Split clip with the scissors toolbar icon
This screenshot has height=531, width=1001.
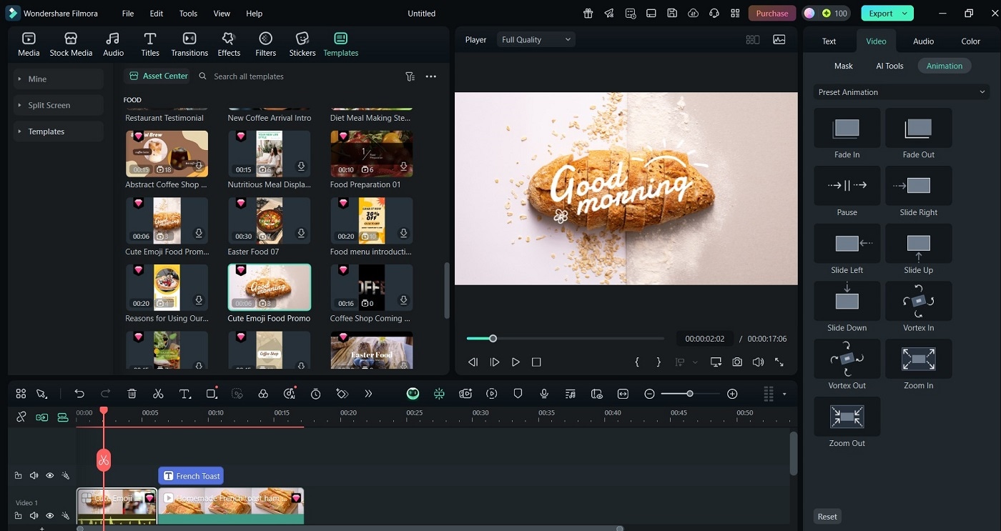pos(158,394)
